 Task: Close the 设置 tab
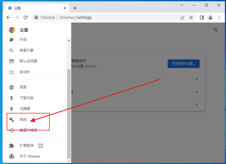(65, 8)
